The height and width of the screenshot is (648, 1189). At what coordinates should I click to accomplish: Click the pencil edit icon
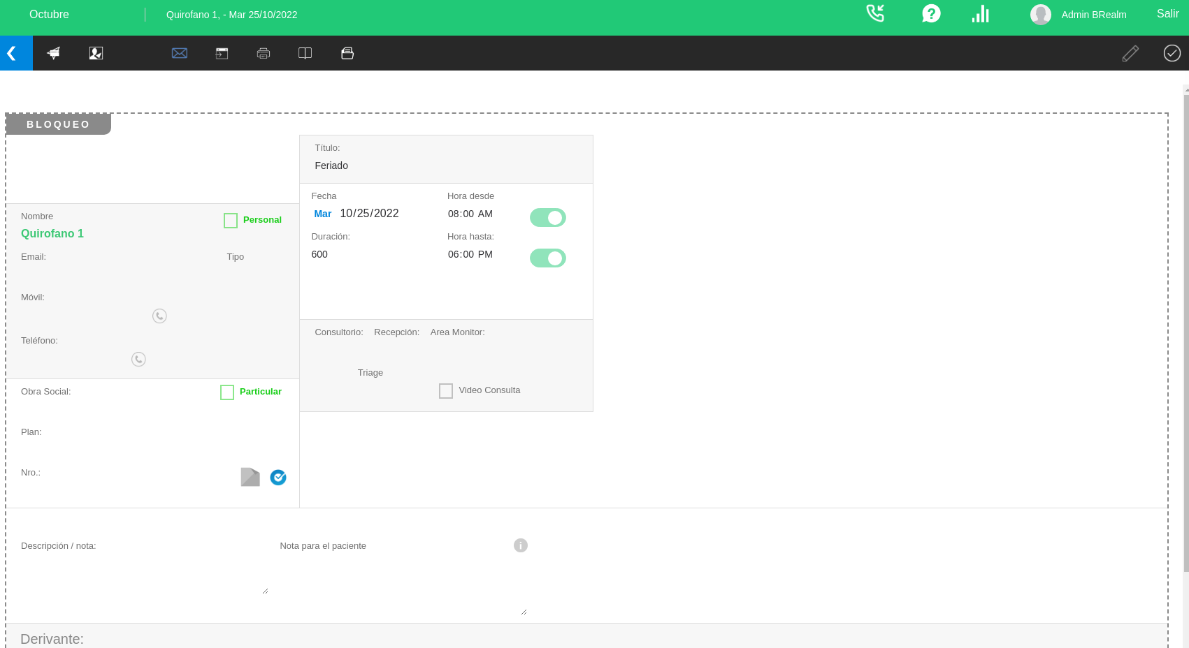1130,53
